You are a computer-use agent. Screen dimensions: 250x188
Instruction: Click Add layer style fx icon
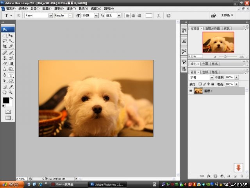point(209,176)
